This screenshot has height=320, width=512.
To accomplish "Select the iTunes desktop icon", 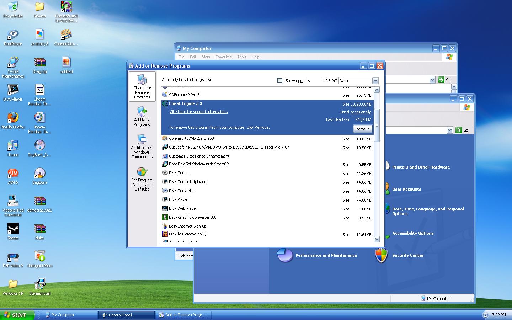I will pos(13,145).
